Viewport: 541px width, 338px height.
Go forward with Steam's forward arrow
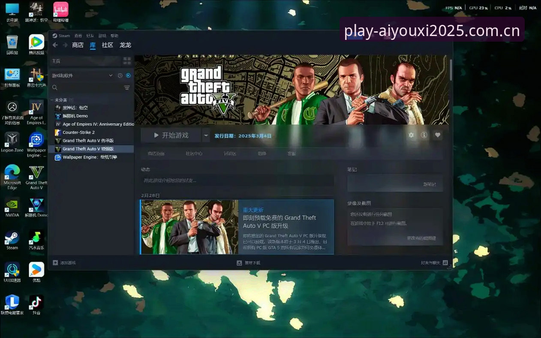65,45
